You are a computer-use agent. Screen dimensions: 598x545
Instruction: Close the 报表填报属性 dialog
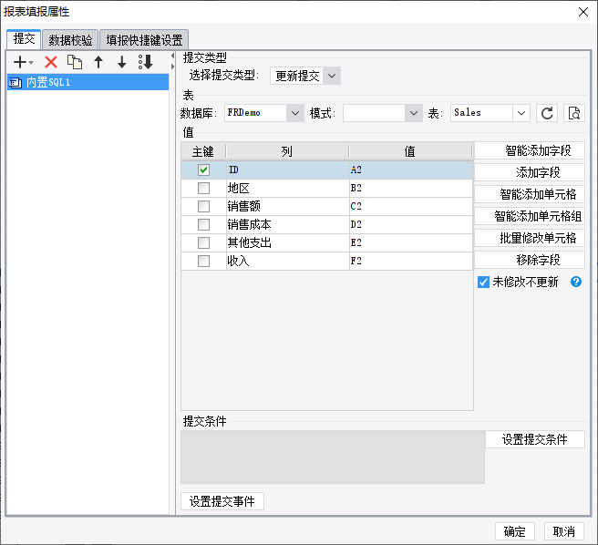[583, 12]
